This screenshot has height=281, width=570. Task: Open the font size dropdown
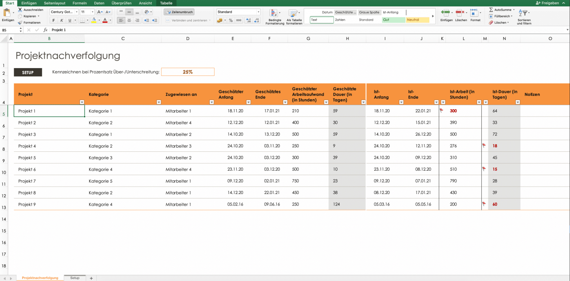point(92,12)
